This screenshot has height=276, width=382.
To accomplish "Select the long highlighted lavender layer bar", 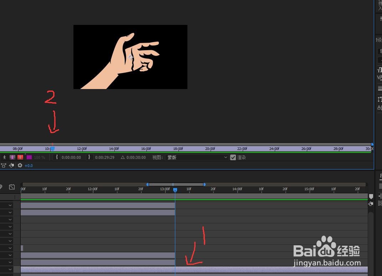I will [x=194, y=270].
